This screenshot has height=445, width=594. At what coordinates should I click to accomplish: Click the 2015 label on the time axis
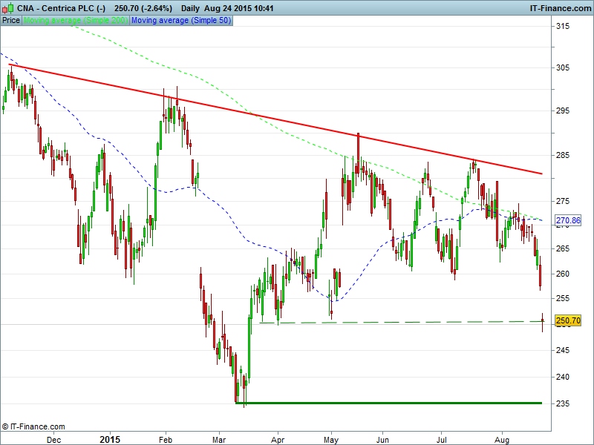(110, 438)
